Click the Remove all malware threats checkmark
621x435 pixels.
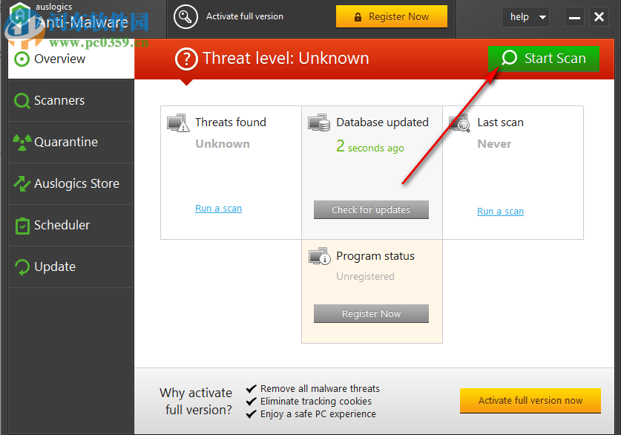pyautogui.click(x=252, y=388)
